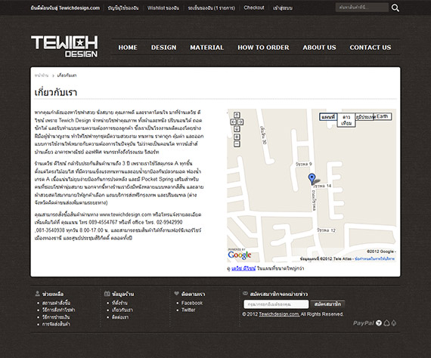This screenshot has height=358, width=431.
Task: Click the account link in top bar
Action: click(123, 8)
